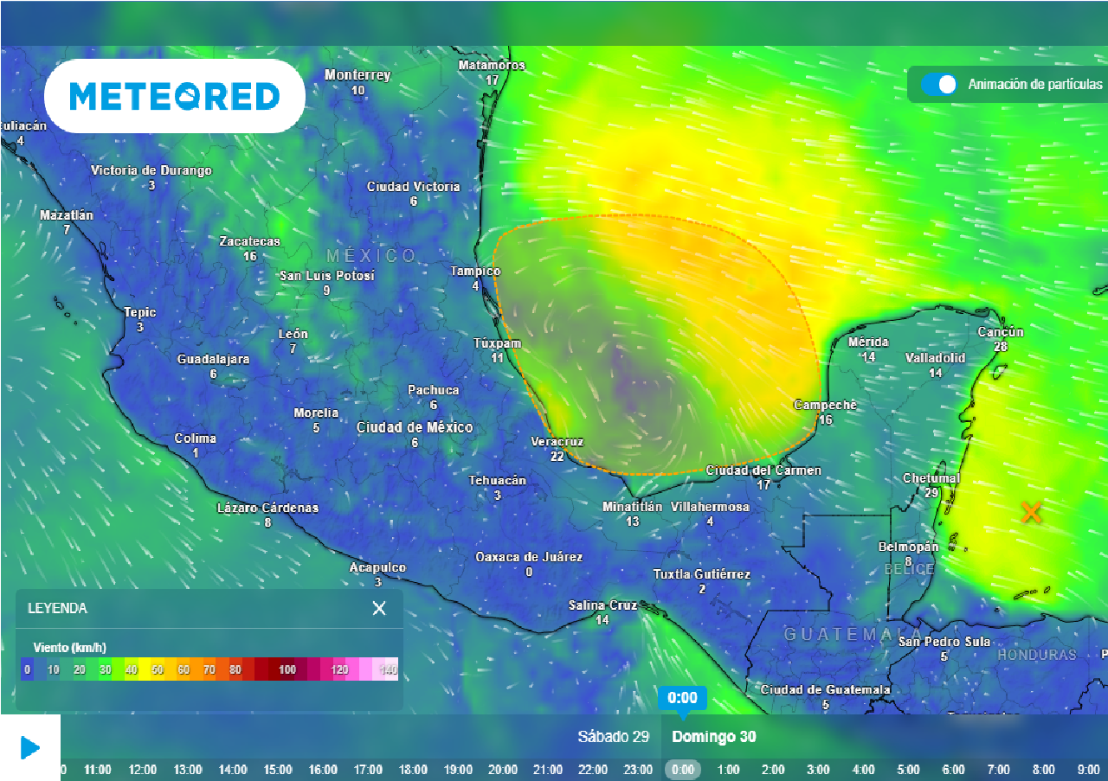Image resolution: width=1108 pixels, height=781 pixels.
Task: Click the Zacatecas city label
Action: click(x=249, y=241)
